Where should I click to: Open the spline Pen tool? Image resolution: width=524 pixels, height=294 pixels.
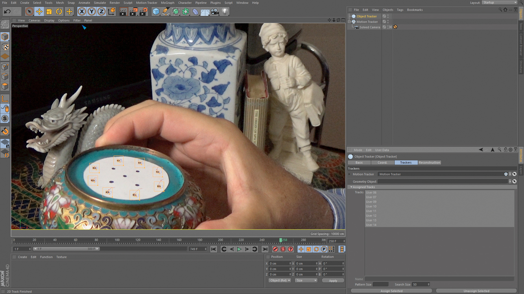tap(166, 12)
